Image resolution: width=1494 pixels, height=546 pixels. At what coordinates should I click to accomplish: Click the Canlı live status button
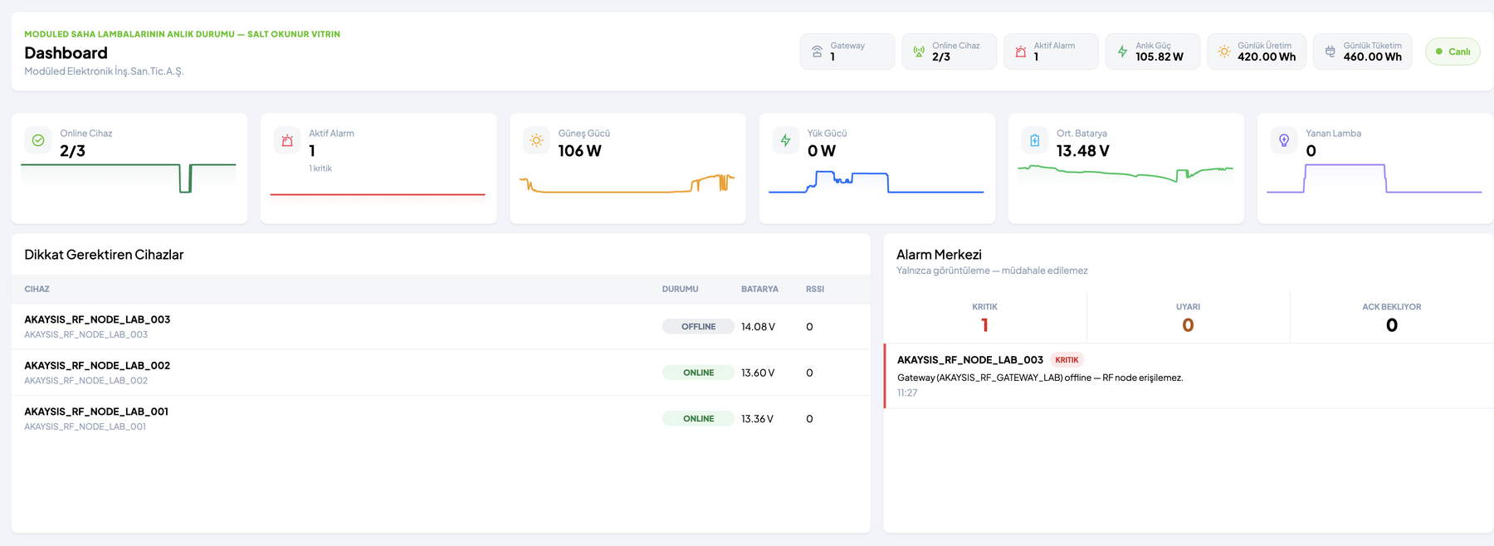click(x=1452, y=51)
